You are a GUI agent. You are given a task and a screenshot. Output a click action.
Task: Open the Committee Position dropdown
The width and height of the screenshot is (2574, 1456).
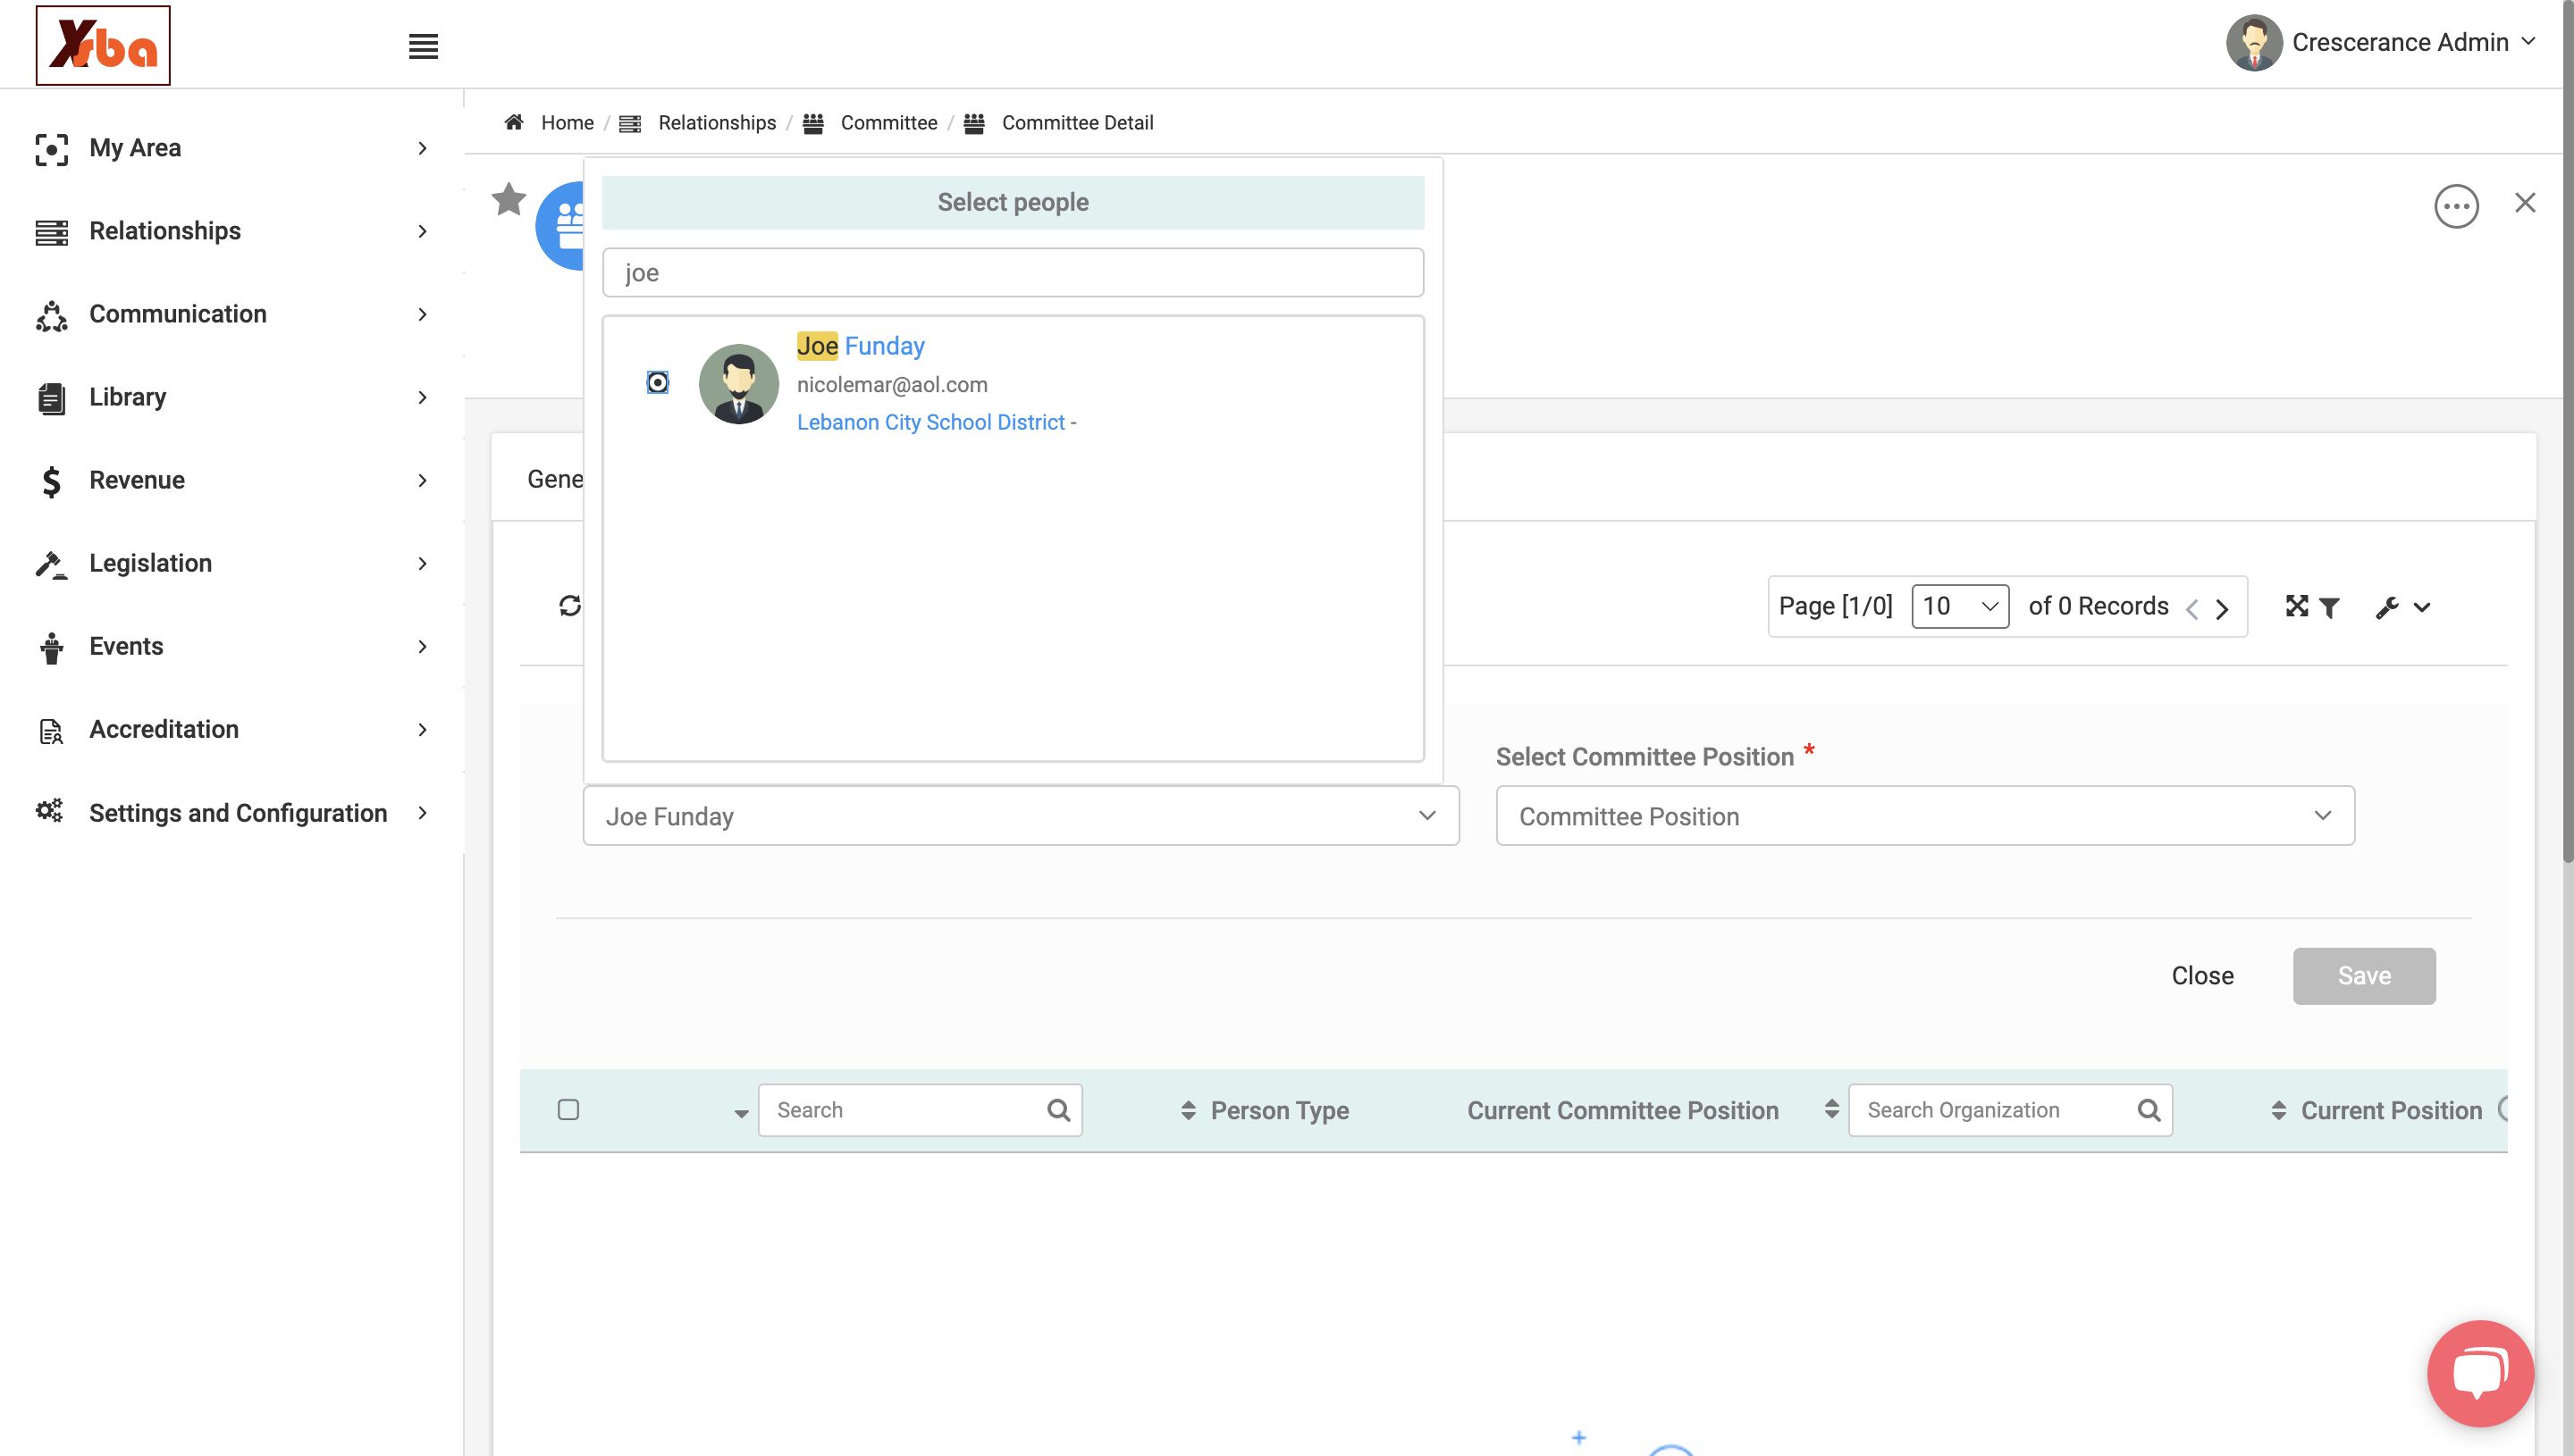(1925, 816)
